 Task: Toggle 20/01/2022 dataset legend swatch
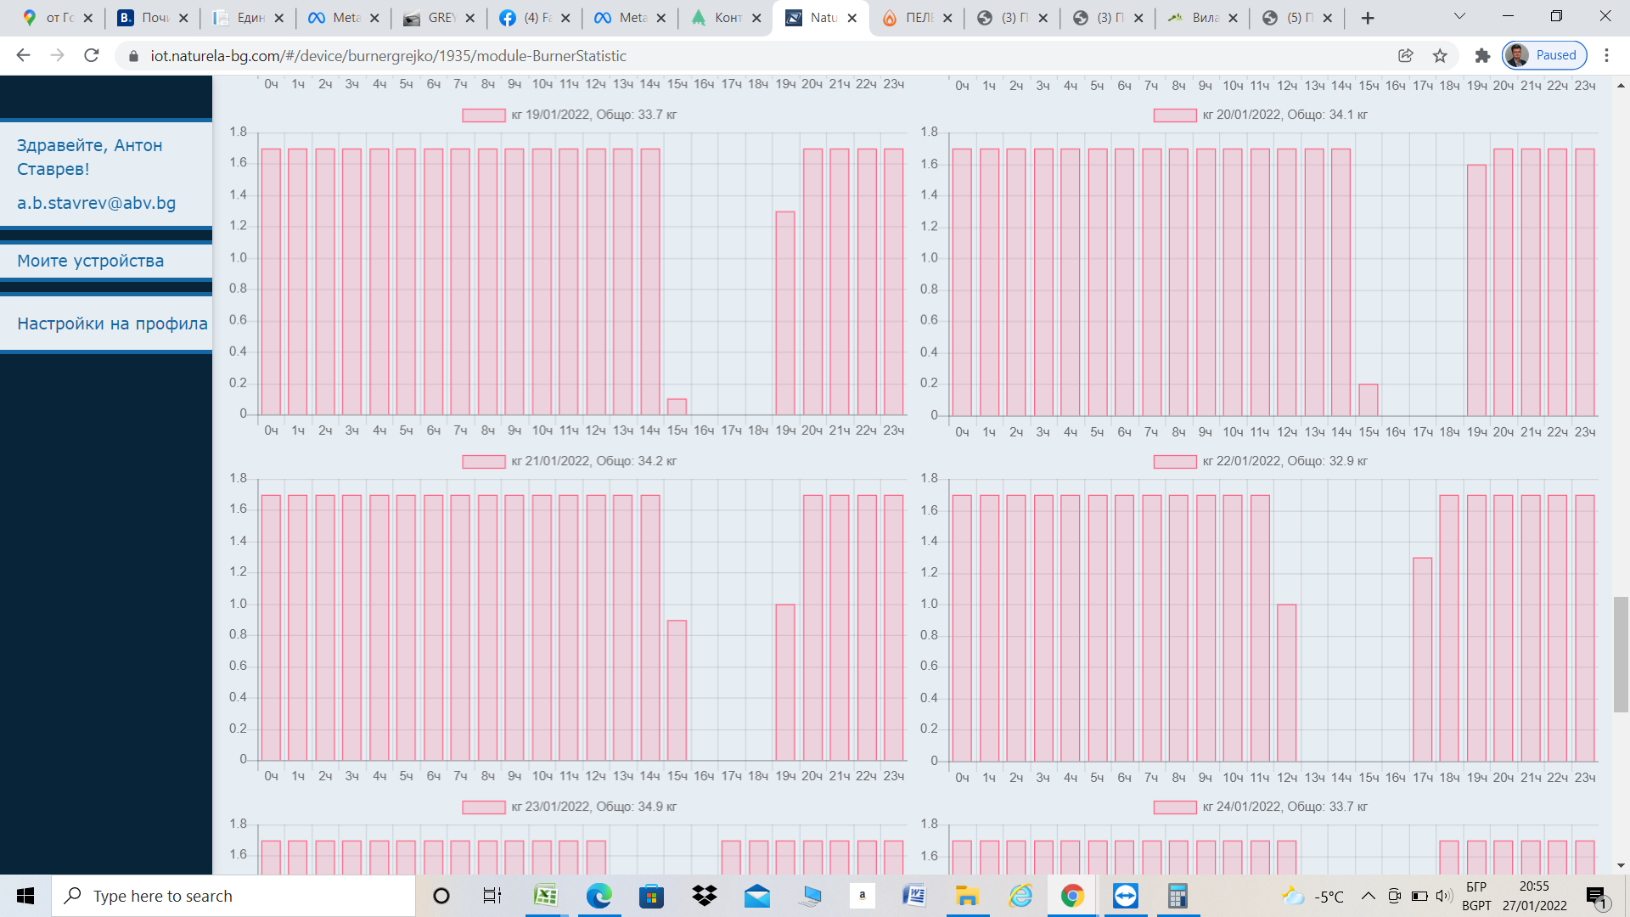click(1175, 115)
